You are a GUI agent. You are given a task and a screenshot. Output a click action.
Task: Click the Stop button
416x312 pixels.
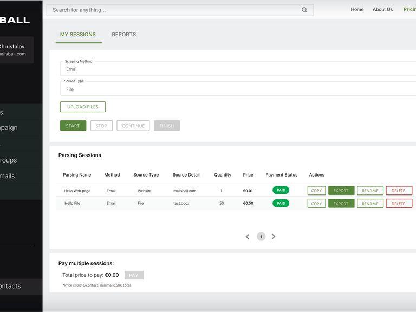click(101, 126)
